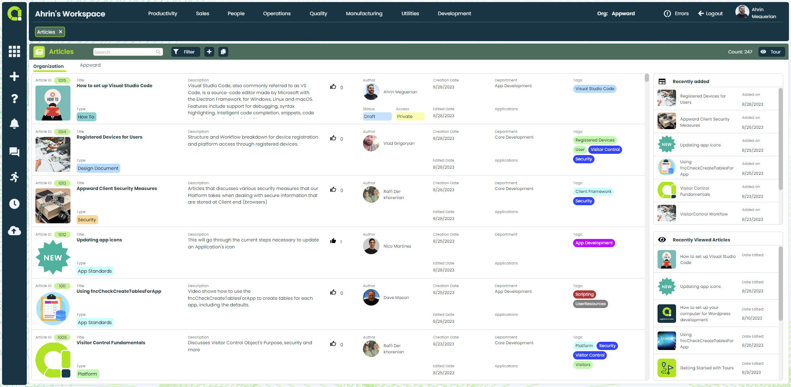Click the copy duplicate toolbar icon
791x387 pixels.
[223, 52]
